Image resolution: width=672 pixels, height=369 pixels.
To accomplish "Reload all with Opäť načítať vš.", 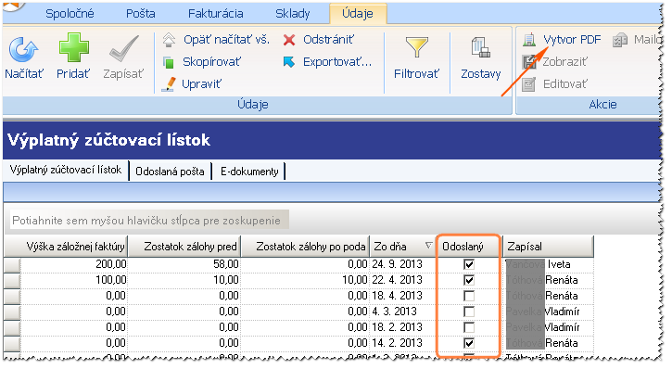I will 216,40.
